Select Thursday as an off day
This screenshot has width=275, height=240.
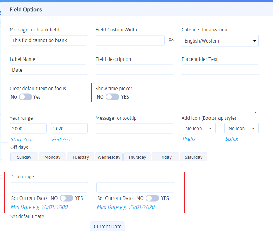click(137, 157)
